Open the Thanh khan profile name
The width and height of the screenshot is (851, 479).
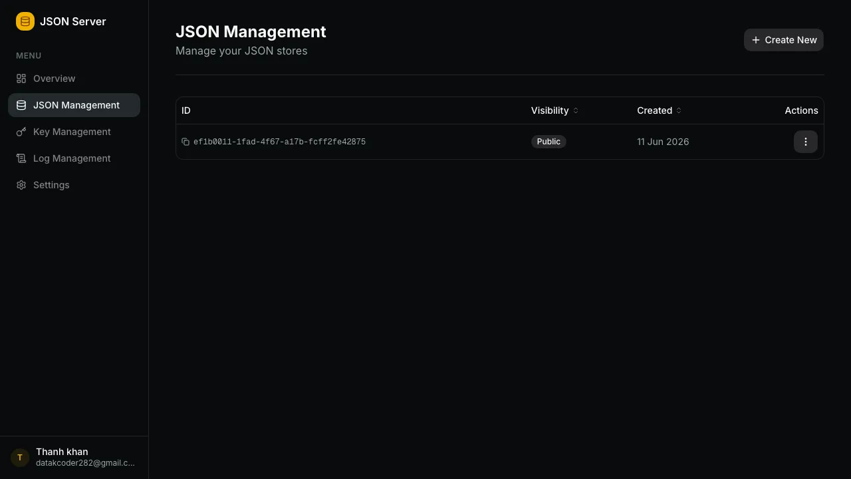click(x=62, y=452)
